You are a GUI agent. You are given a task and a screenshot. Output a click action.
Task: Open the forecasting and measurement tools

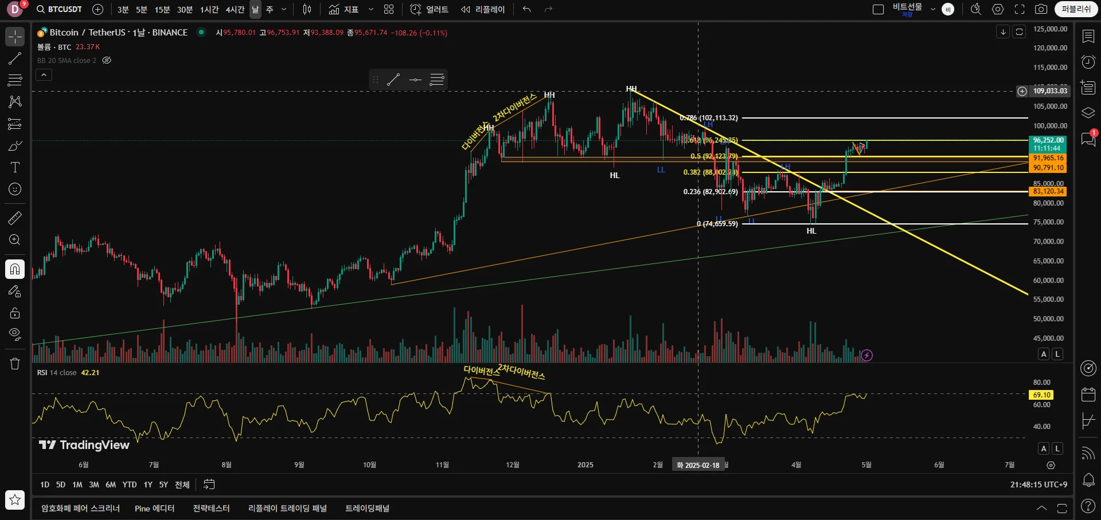(15, 124)
